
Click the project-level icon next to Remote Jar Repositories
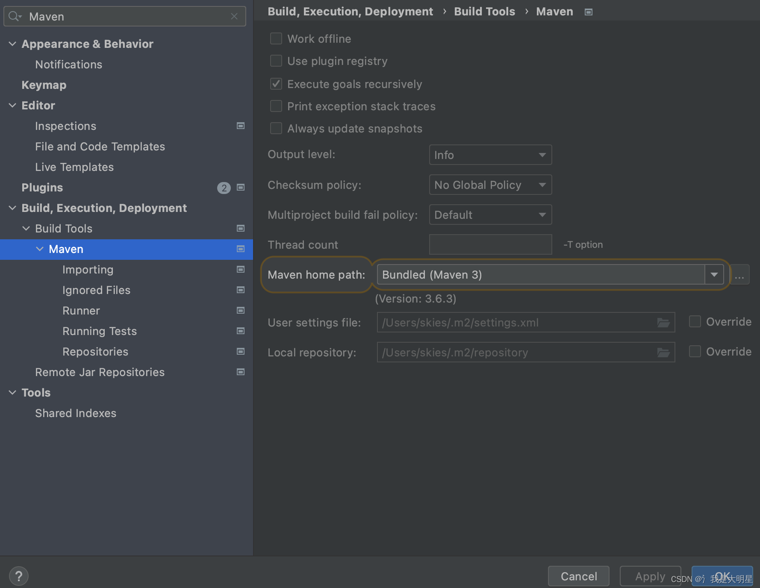tap(241, 372)
